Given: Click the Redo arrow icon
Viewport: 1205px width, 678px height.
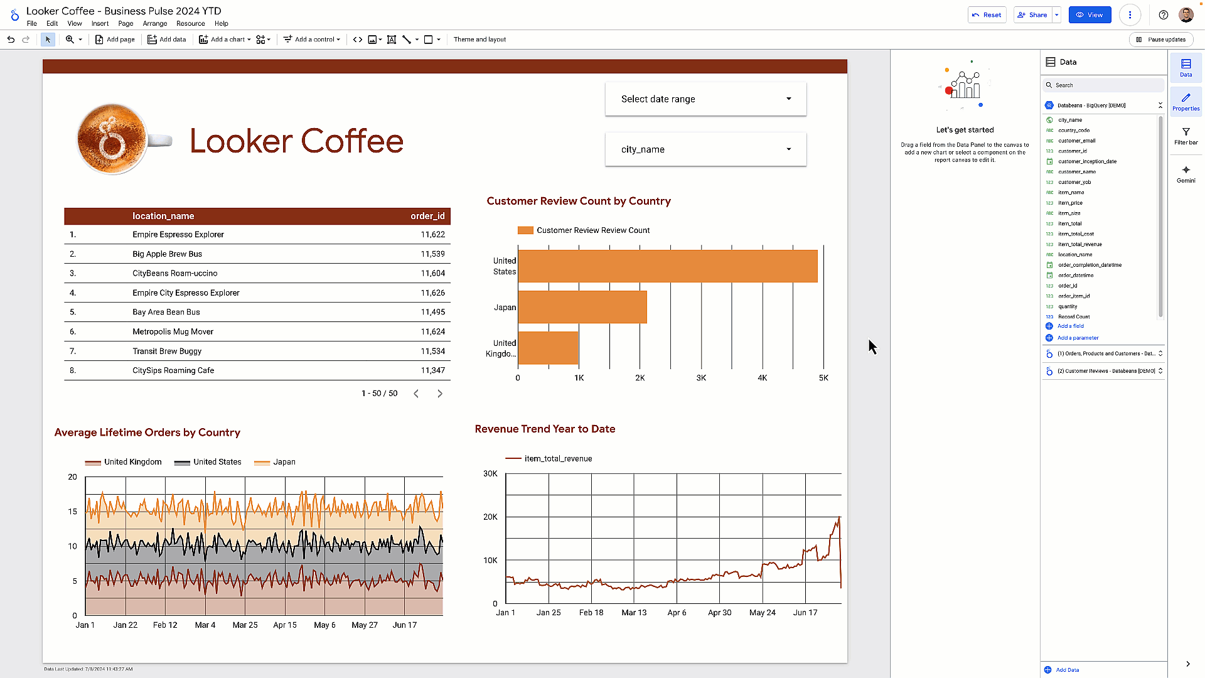Looking at the screenshot, I should (x=26, y=40).
